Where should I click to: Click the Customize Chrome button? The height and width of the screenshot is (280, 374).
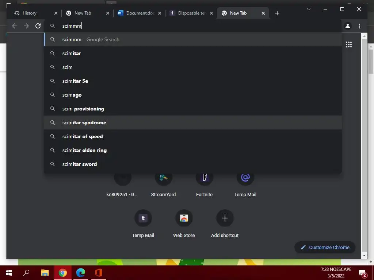pos(325,248)
